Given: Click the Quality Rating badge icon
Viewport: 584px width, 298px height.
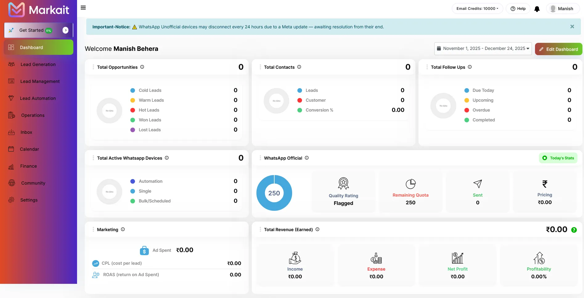Looking at the screenshot, I should (343, 183).
